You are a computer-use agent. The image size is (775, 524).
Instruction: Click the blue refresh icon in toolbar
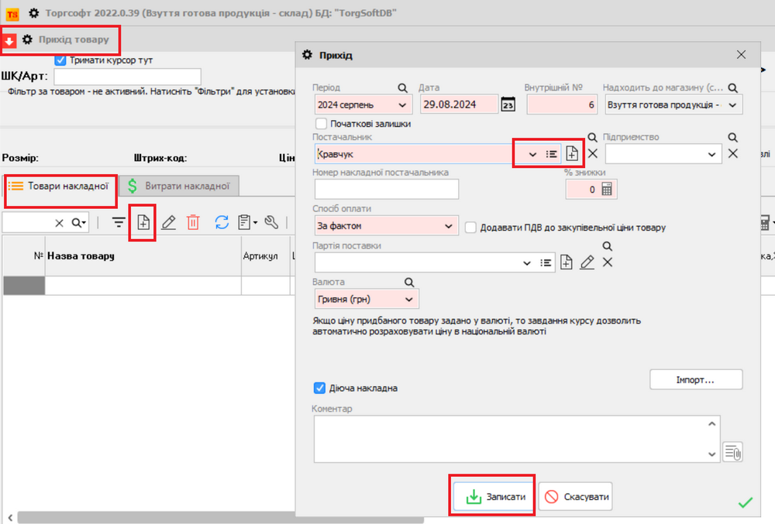point(222,223)
